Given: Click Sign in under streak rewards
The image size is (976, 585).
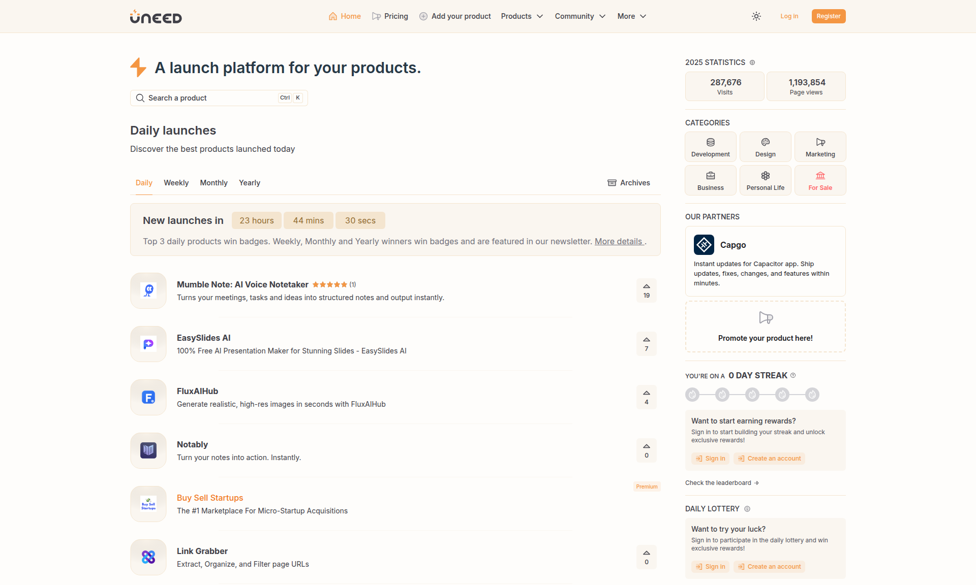Looking at the screenshot, I should click(x=710, y=459).
